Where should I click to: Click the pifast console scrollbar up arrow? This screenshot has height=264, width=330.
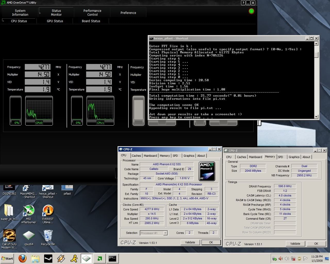point(316,44)
